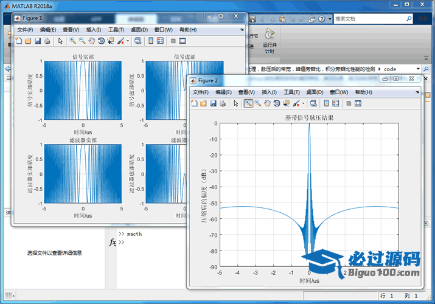Open 编辑(E) menu in Figure 2
Viewport: 435px width, 304px height.
pos(223,92)
